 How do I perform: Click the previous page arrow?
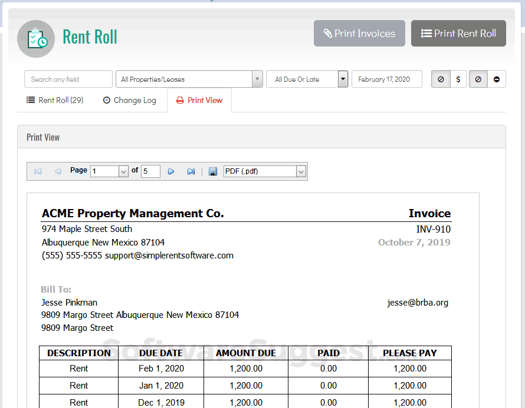pos(57,171)
